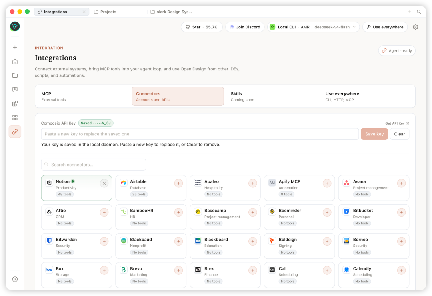Screen dimensions: 432x296
Task: Open the Home icon in the sidebar
Action: (15, 62)
